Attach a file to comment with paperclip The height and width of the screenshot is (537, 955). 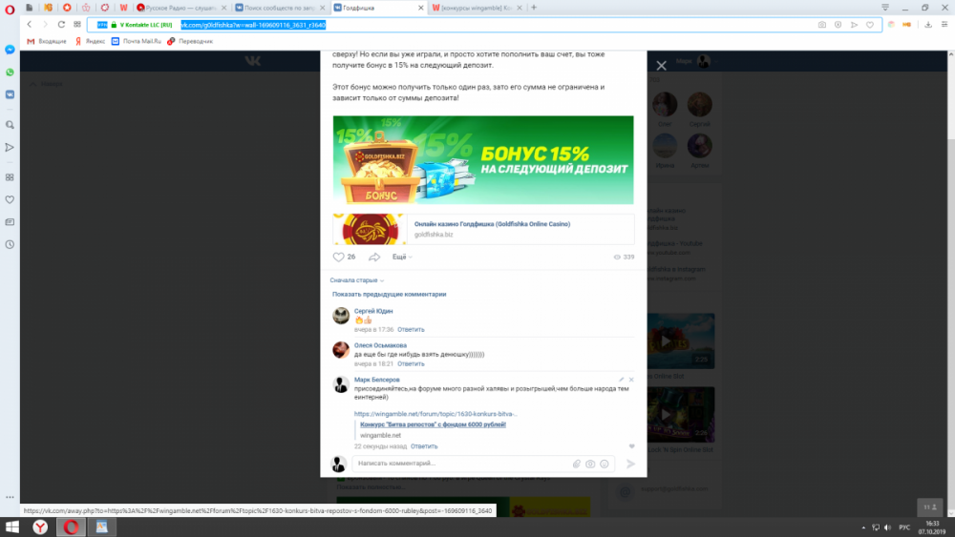coord(577,464)
